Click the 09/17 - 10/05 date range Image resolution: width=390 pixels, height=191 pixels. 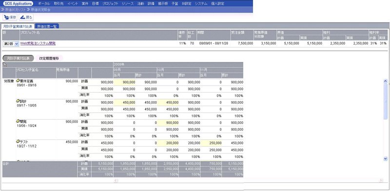tap(27, 105)
